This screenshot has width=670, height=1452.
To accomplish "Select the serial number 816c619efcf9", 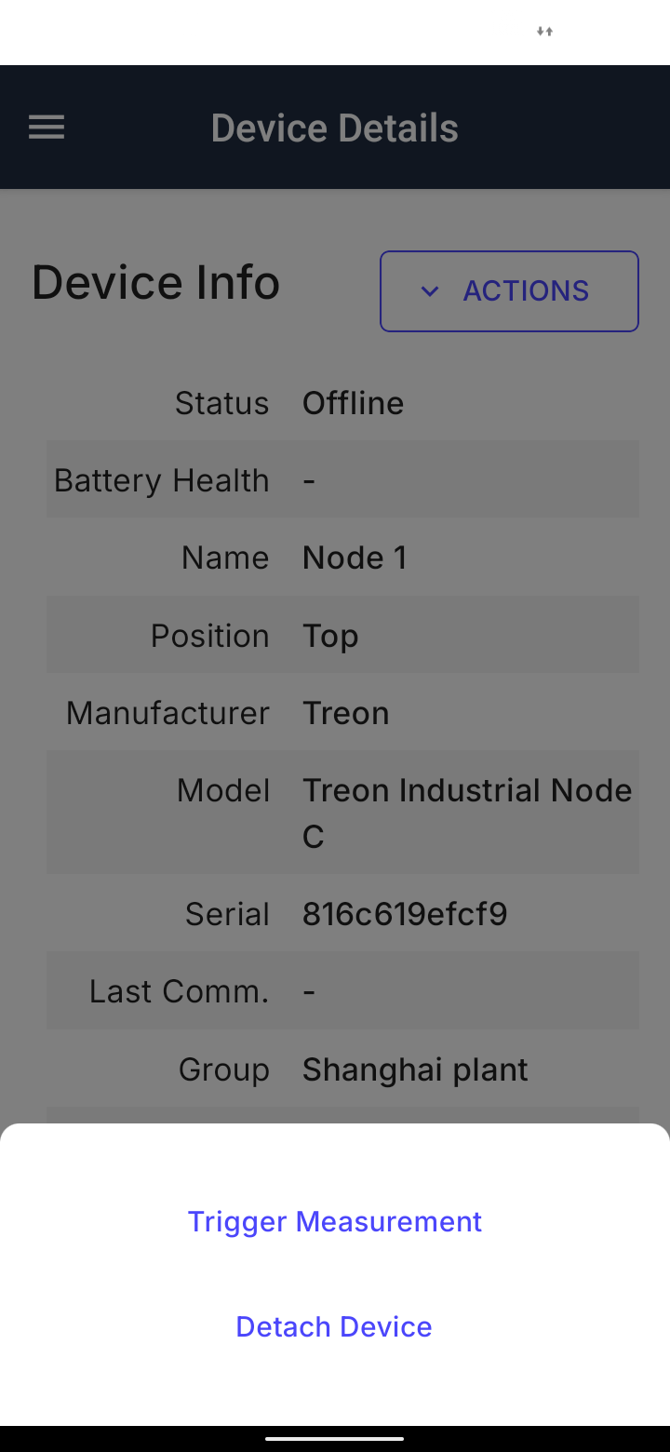I will coord(405,914).
